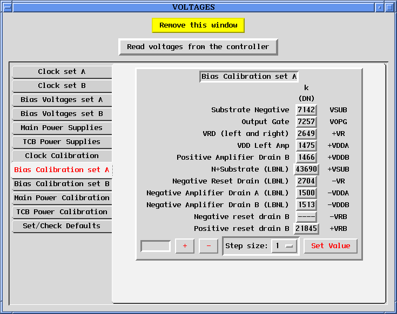The image size is (397, 314).
Task: Click the Substrate Negative label
Action: coord(250,110)
